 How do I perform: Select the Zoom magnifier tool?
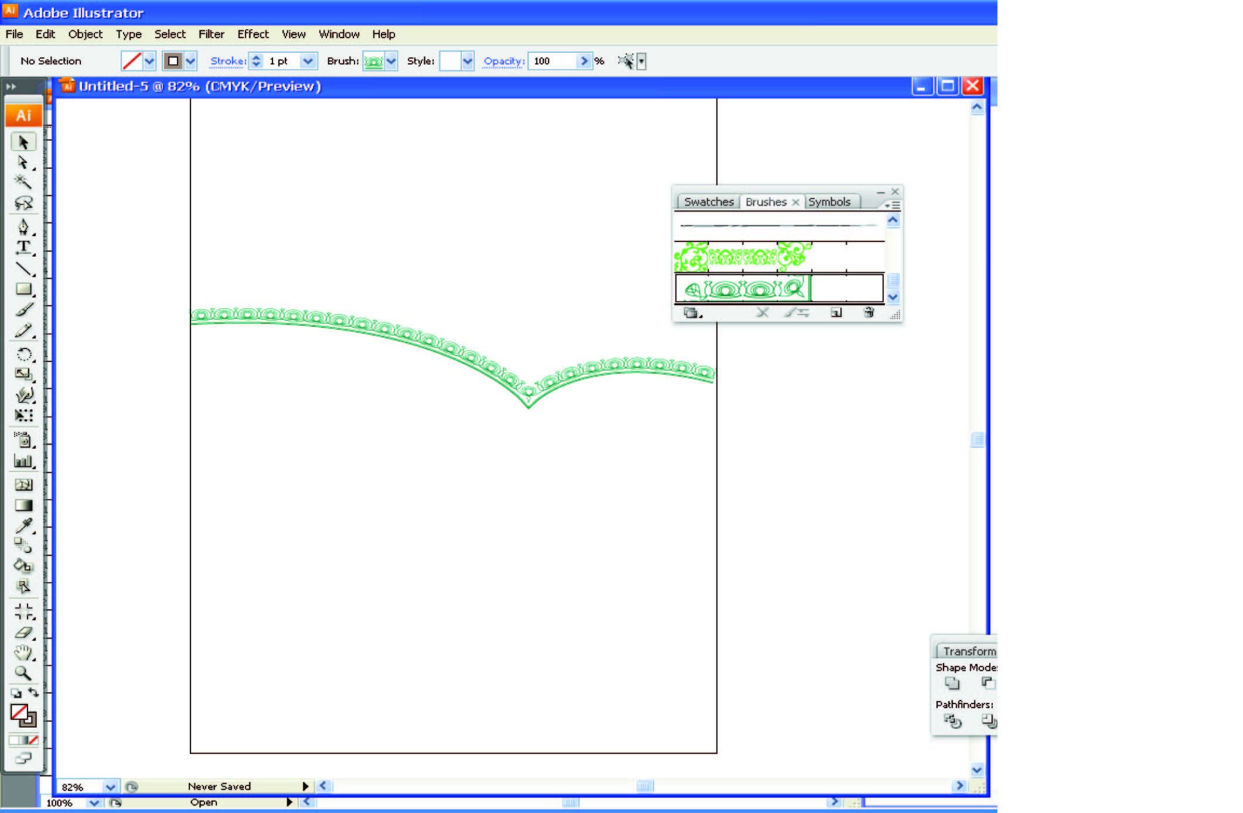pyautogui.click(x=23, y=673)
